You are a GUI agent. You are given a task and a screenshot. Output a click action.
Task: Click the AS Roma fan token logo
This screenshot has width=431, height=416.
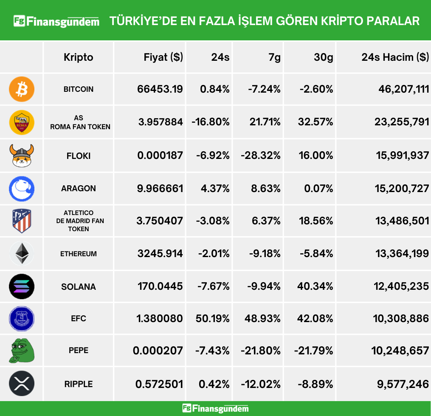tap(22, 122)
